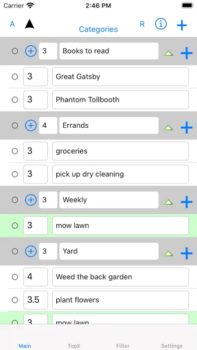This screenshot has height=350, width=197.
Task: Tap the Categories header link
Action: point(98,29)
